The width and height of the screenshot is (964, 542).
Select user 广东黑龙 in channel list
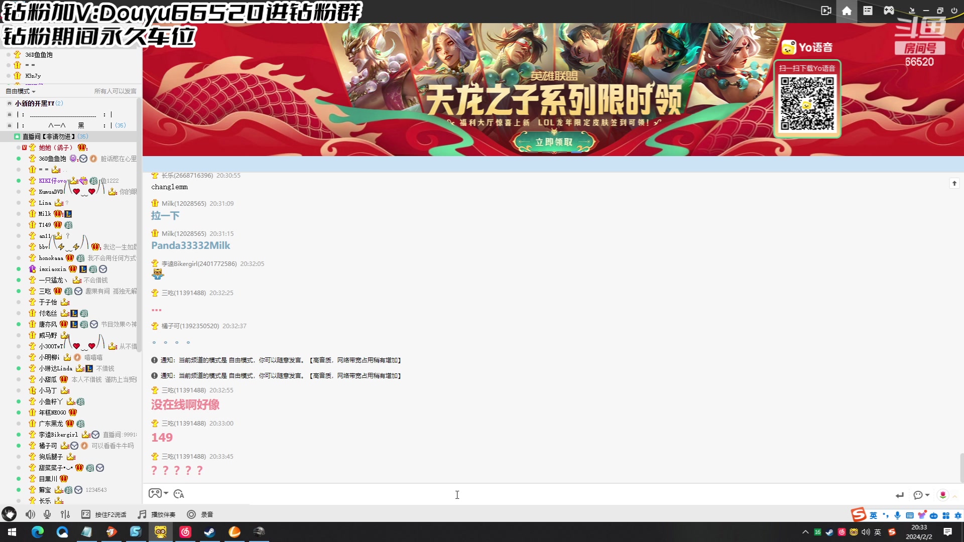51,424
